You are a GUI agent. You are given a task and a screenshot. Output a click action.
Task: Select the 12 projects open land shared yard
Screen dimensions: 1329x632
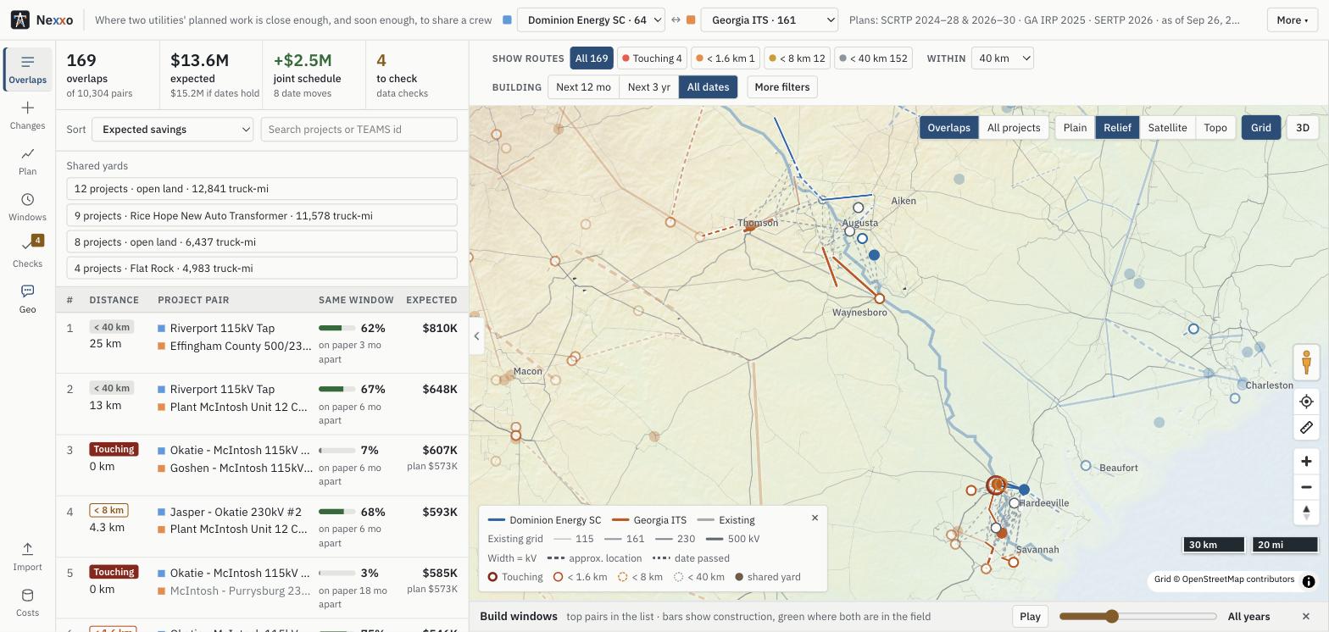pos(262,189)
